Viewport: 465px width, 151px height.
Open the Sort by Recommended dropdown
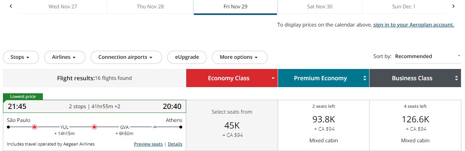tap(428, 56)
